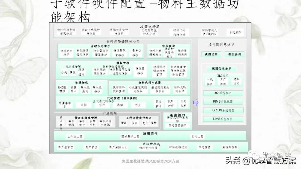The height and width of the screenshot is (169, 301).
Task: Click 物料类别维护 under 基础信息维护
Action: click(x=66, y=53)
